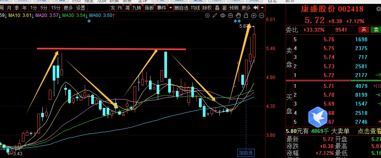The width and height of the screenshot is (381, 158).
Task: Open the chart settings gear icon
Action: pyautogui.click(x=207, y=15)
